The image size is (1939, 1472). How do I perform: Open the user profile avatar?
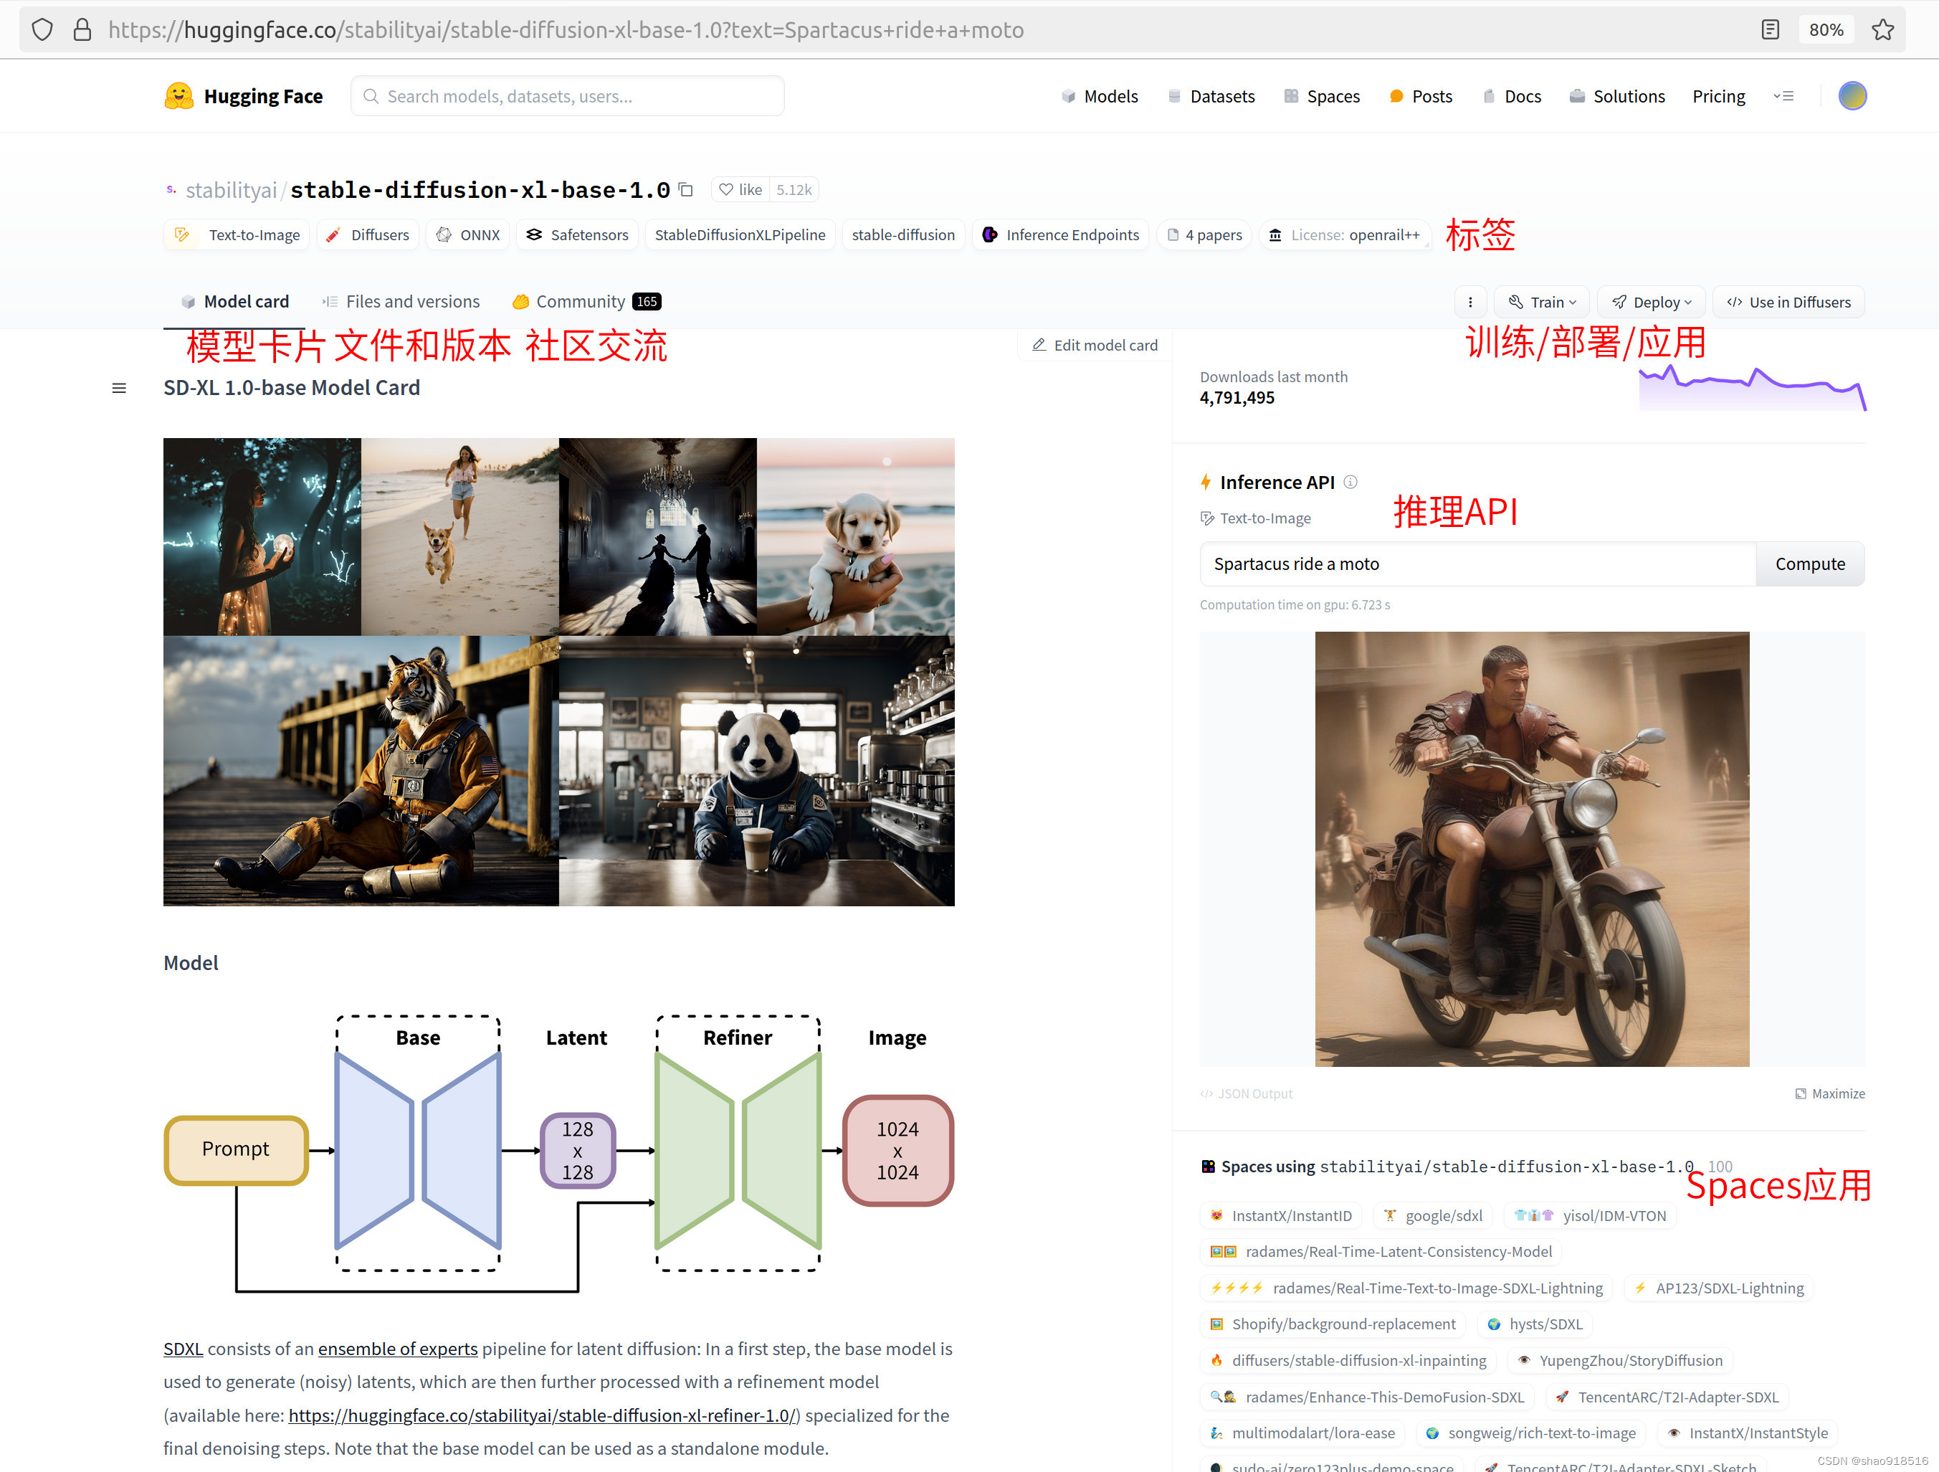point(1852,97)
